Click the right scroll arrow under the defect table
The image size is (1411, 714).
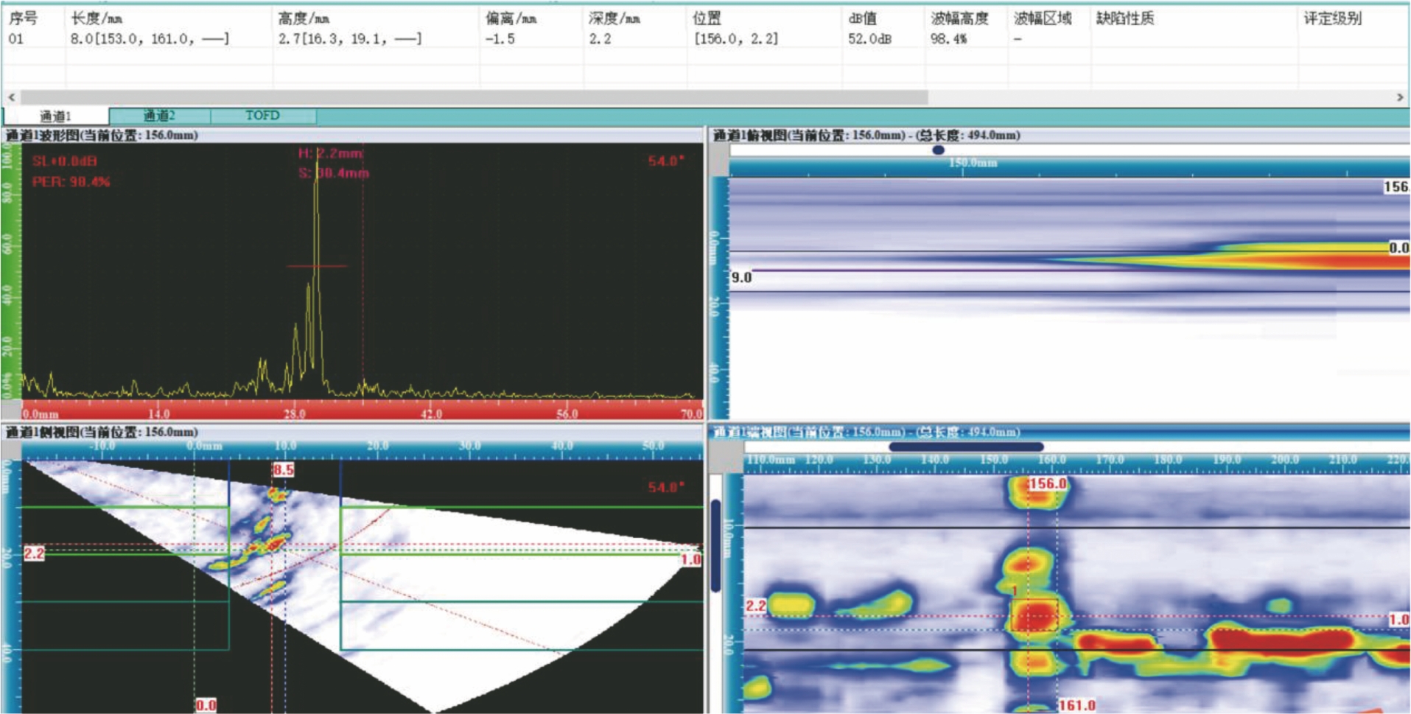click(1400, 97)
